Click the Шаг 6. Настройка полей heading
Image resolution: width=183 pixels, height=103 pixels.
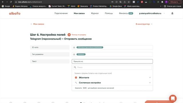(48, 35)
